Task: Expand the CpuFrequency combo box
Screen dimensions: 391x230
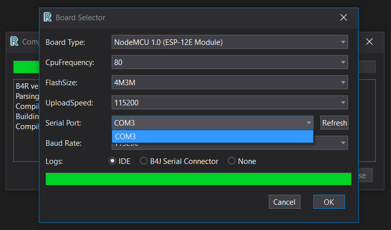Action: point(343,62)
